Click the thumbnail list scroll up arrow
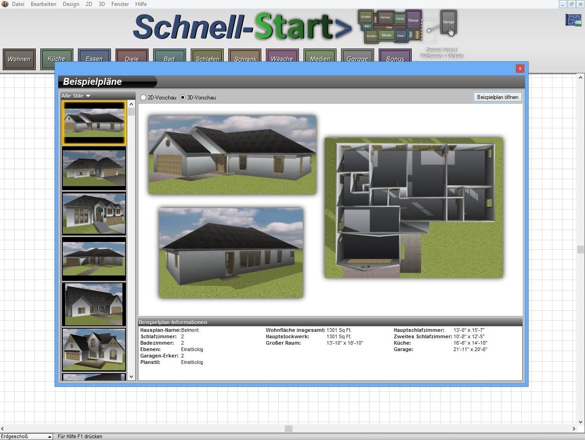The width and height of the screenshot is (585, 440). coord(132,104)
